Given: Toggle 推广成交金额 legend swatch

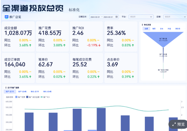Looking at the screenshot, I should click(27, 97).
